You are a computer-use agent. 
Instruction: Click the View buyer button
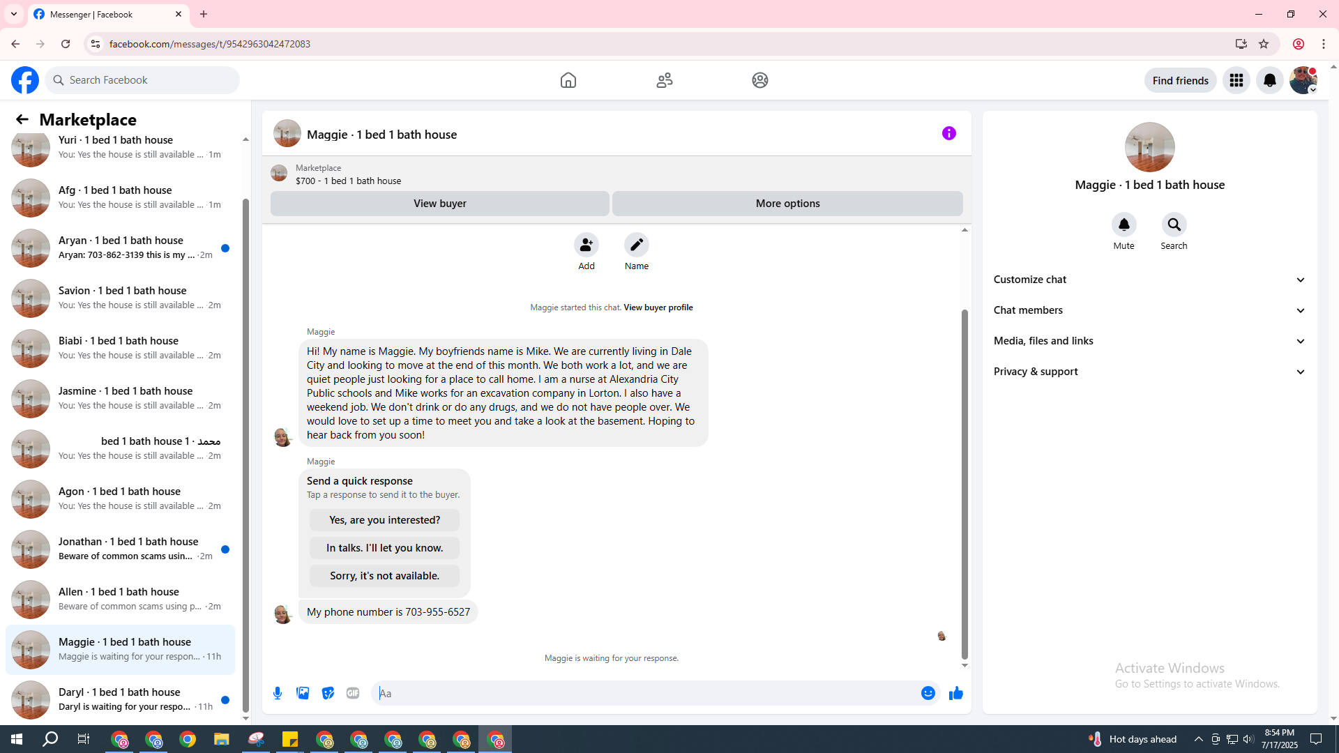tap(440, 204)
